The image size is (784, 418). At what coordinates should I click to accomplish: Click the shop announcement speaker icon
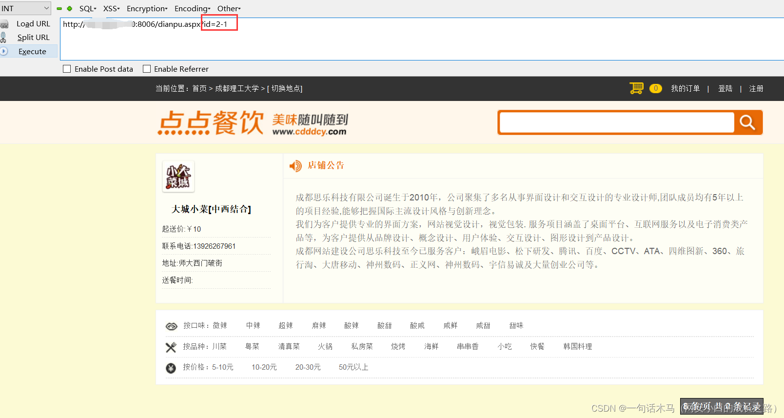(295, 166)
